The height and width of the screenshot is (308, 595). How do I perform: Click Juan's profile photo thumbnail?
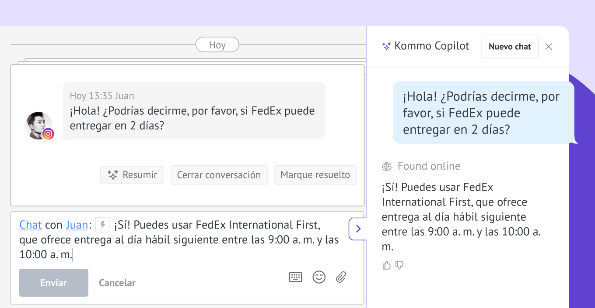[x=38, y=124]
